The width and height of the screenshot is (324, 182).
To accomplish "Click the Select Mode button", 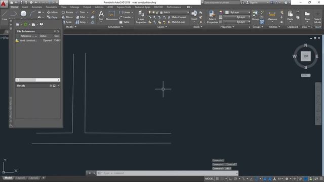I will pos(317,18).
